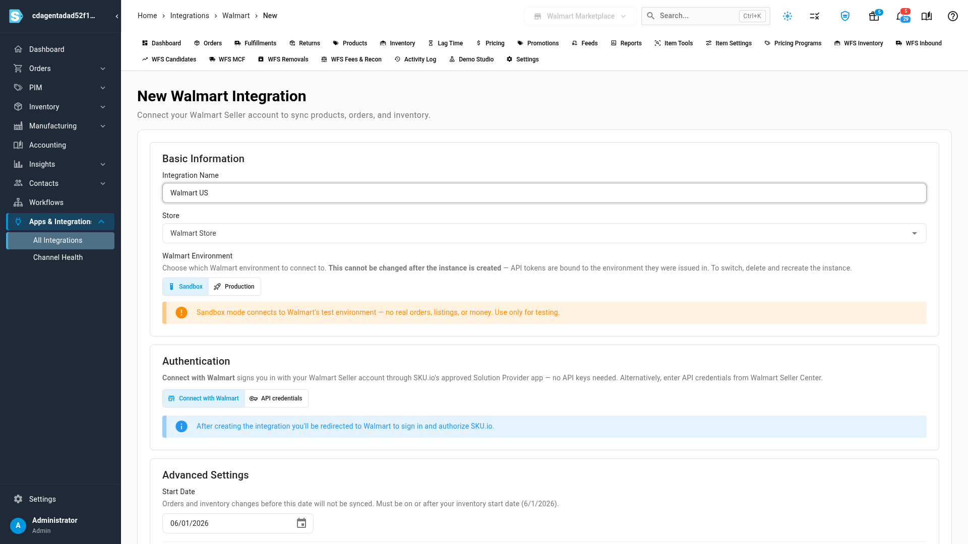Click the Administrator avatar icon

(x=18, y=525)
